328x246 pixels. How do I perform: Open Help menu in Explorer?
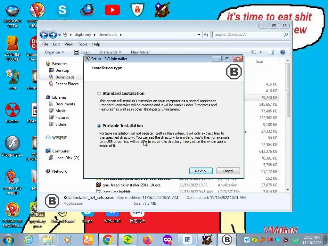96,44
